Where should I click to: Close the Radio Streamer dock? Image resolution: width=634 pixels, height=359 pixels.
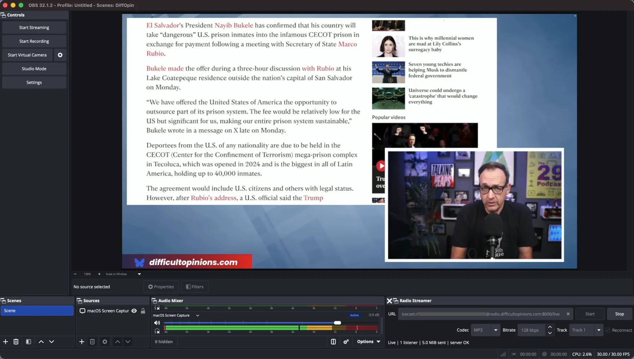click(x=389, y=301)
